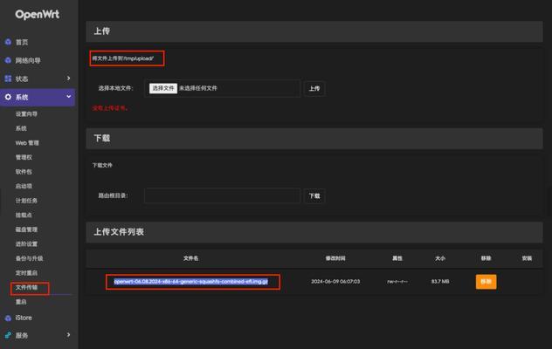Open 磁盘管理 disk management page
552x349 pixels.
(x=26, y=229)
